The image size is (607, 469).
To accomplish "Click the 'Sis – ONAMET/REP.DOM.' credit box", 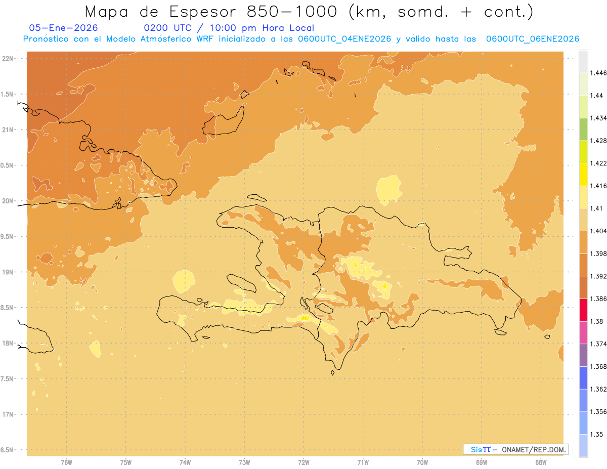I will (x=515, y=449).
